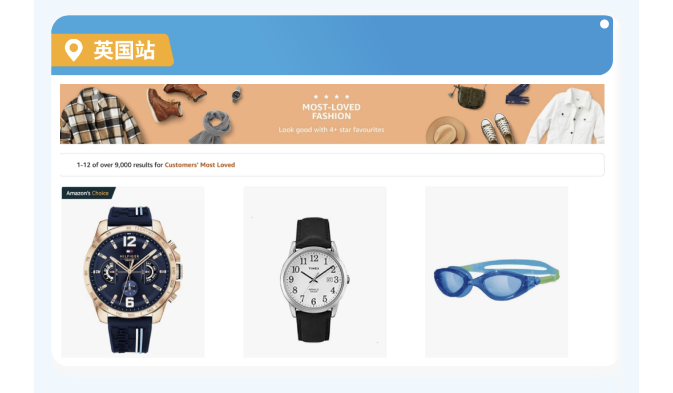Click the Most-Loved Fashion banner title

click(331, 112)
